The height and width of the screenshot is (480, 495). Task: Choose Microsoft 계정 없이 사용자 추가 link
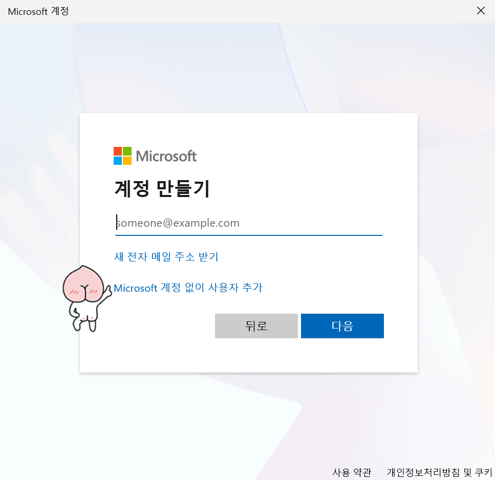pos(188,288)
